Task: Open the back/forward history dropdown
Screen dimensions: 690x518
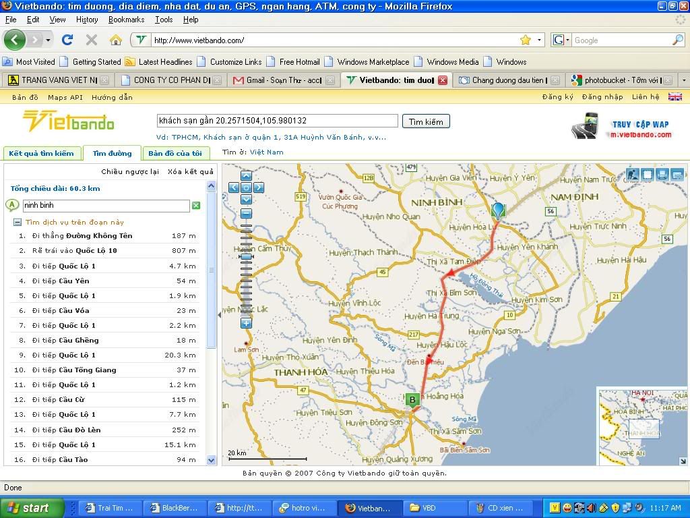Action: [48, 40]
